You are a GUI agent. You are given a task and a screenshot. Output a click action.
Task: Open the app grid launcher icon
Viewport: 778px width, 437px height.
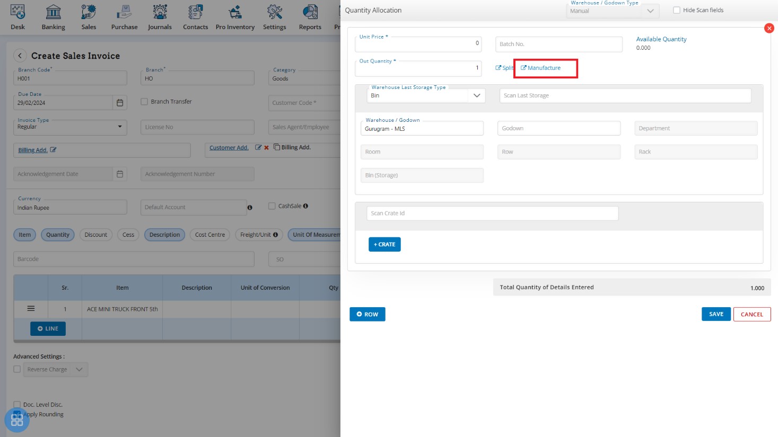click(x=17, y=420)
